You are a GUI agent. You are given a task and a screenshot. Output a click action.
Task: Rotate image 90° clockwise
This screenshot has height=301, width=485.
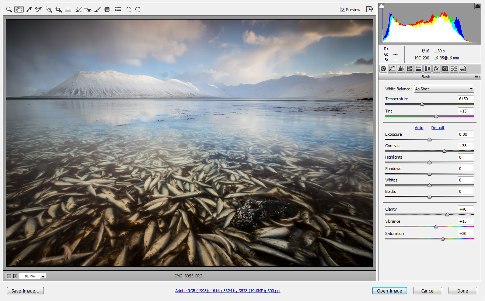pyautogui.click(x=138, y=10)
